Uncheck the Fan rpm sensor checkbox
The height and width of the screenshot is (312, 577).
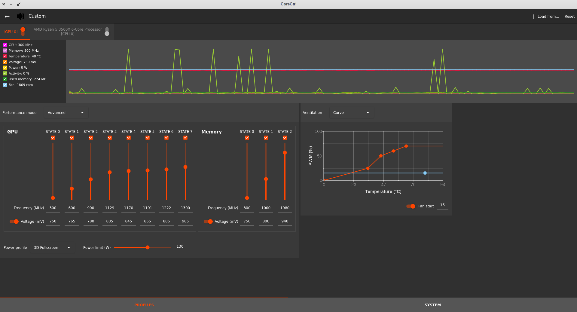click(5, 85)
